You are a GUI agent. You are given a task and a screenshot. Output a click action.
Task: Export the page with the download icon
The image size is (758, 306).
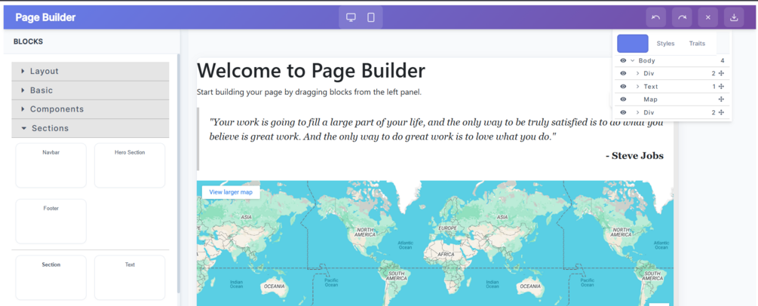tap(734, 17)
